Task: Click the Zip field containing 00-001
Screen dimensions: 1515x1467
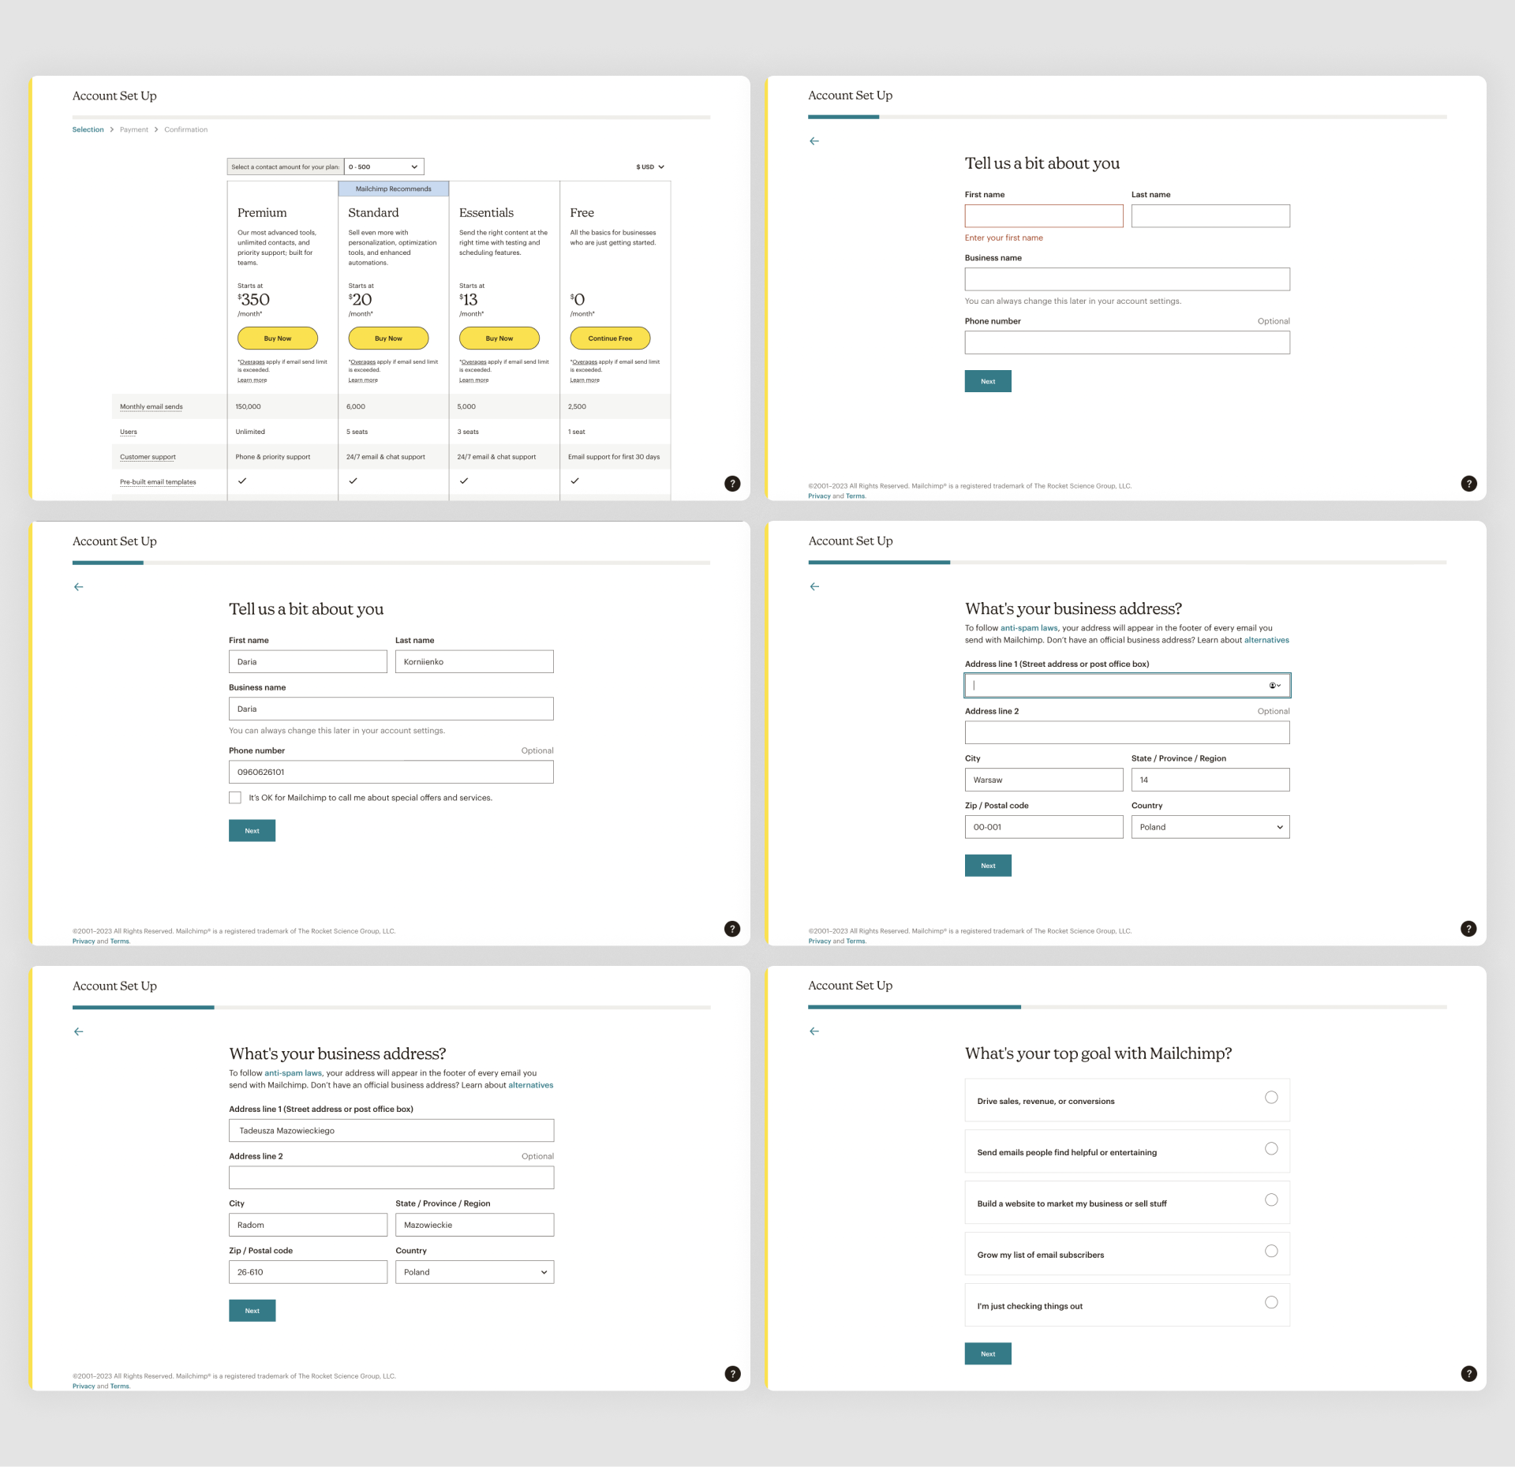Action: click(x=1044, y=827)
